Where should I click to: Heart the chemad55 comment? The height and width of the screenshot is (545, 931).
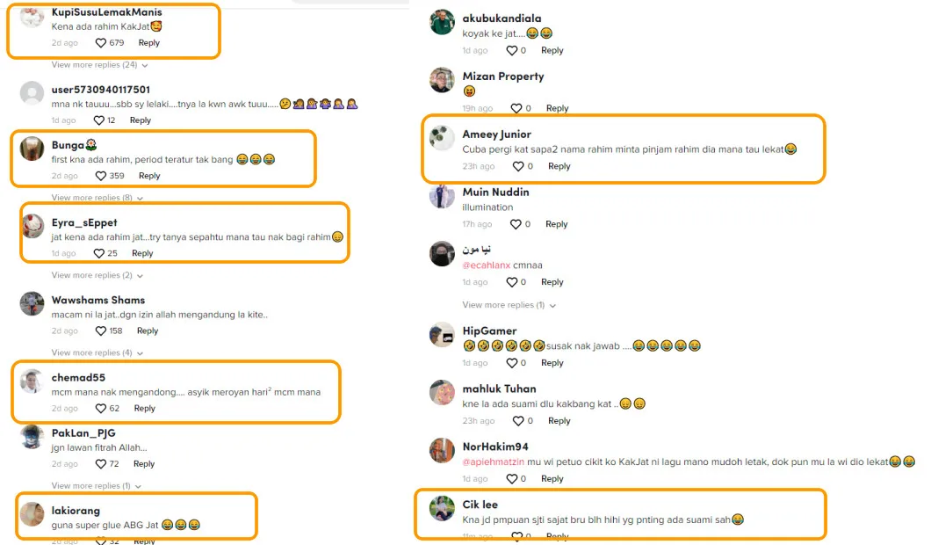point(101,409)
